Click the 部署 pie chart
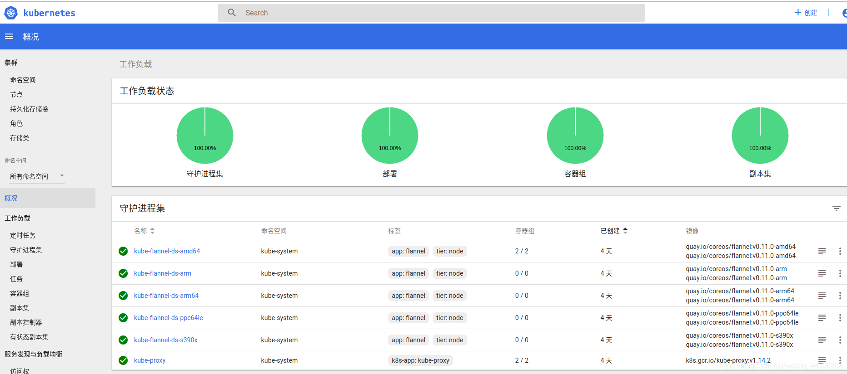The image size is (847, 374). point(390,136)
